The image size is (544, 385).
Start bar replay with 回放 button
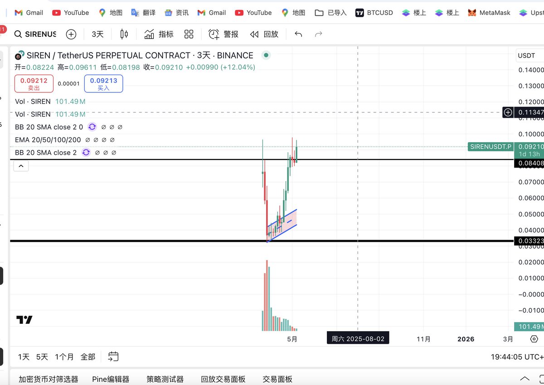(264, 34)
